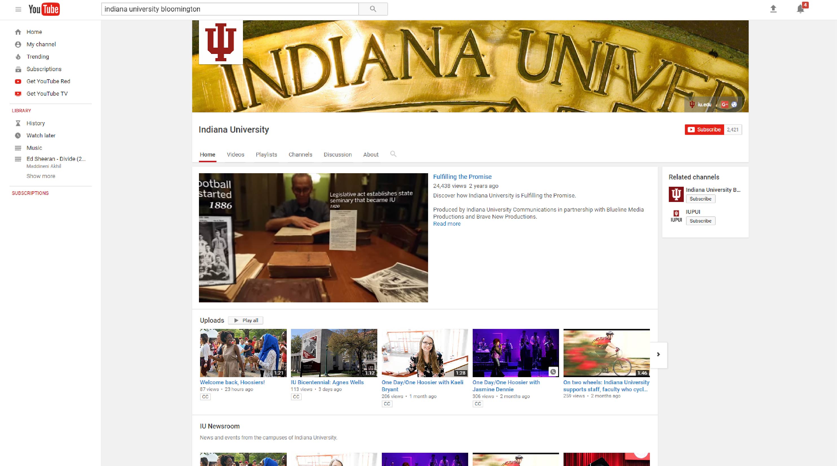Subscribe to IUPUI related channel
Image resolution: width=837 pixels, height=466 pixels.
(700, 221)
